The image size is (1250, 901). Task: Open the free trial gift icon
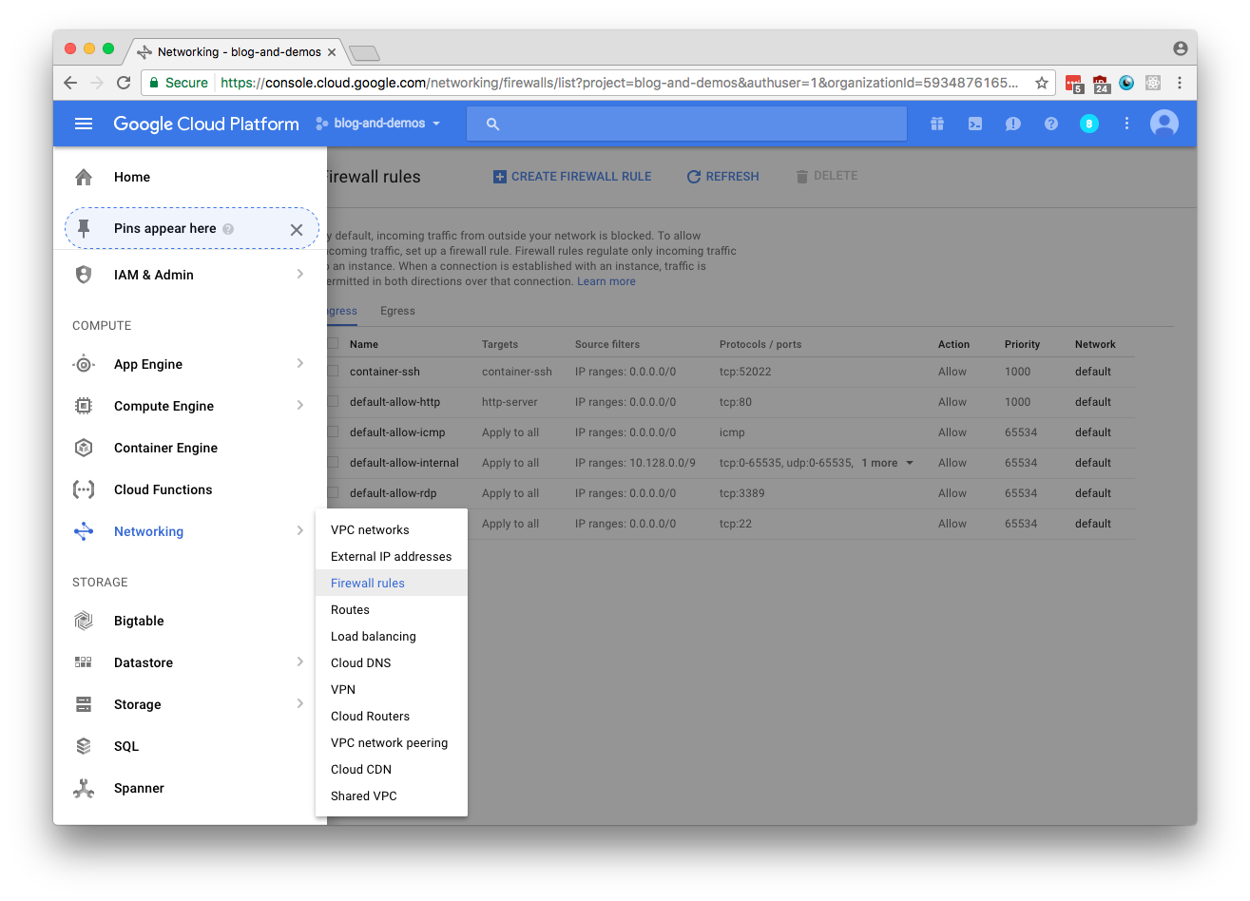point(937,124)
